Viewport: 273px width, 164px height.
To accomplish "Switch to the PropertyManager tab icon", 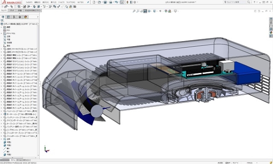I will pyautogui.click(x=8, y=17).
